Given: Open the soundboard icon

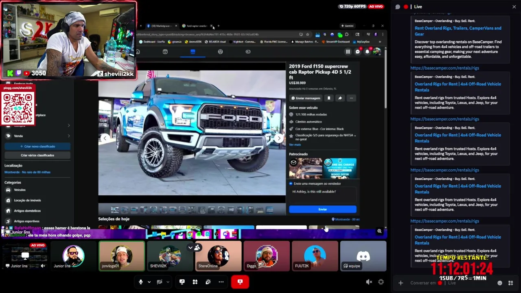Looking at the screenshot, I should pos(208,282).
